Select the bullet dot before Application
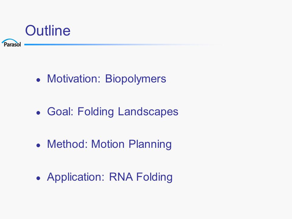292x219 pixels. [x=38, y=178]
